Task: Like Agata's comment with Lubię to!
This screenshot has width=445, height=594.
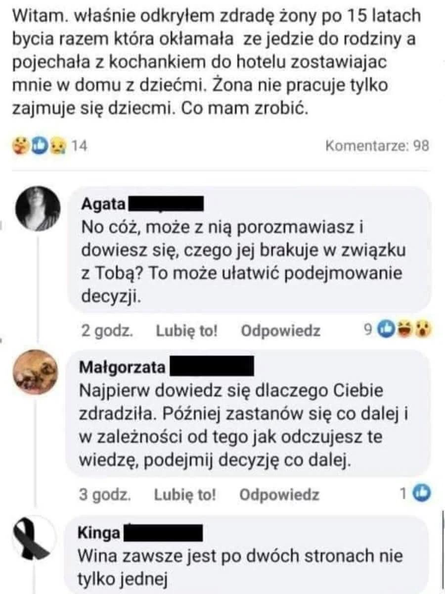Action: pyautogui.click(x=187, y=331)
